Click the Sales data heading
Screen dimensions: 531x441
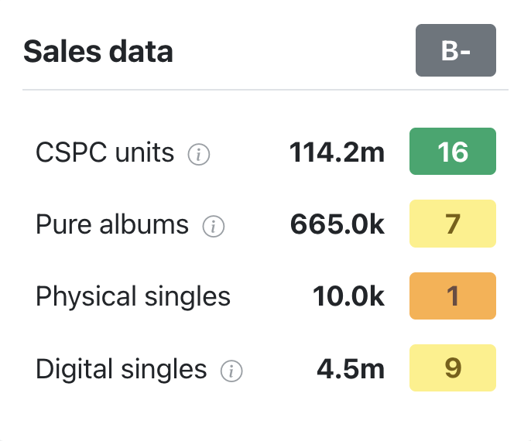[98, 52]
